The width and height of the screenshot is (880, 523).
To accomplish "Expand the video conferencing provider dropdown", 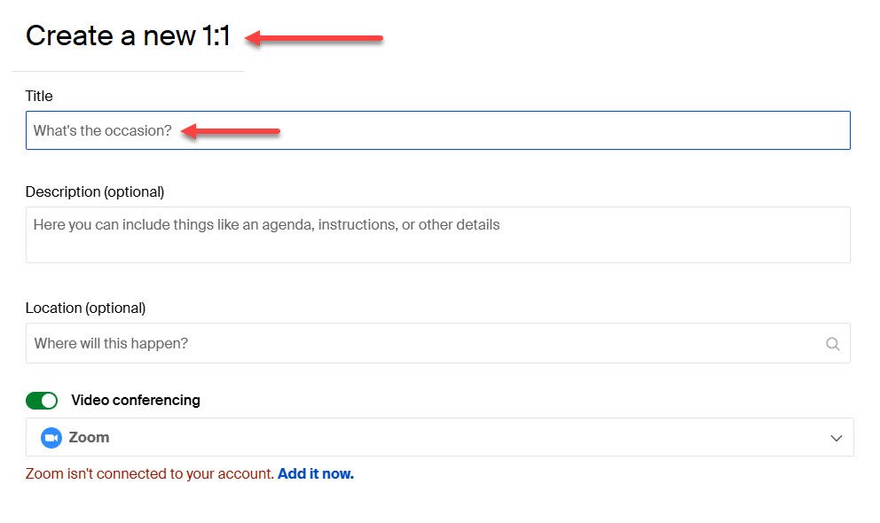I will (x=835, y=437).
